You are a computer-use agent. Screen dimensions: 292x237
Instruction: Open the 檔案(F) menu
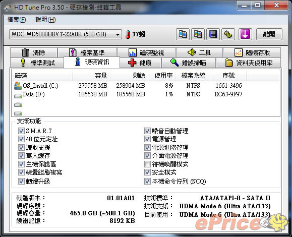coord(16,20)
